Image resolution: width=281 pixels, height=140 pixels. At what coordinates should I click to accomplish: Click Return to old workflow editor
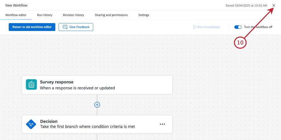point(32,27)
